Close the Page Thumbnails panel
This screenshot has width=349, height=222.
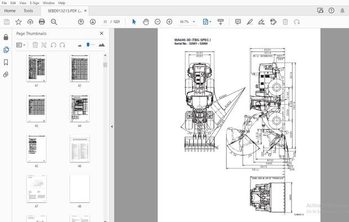(101, 33)
